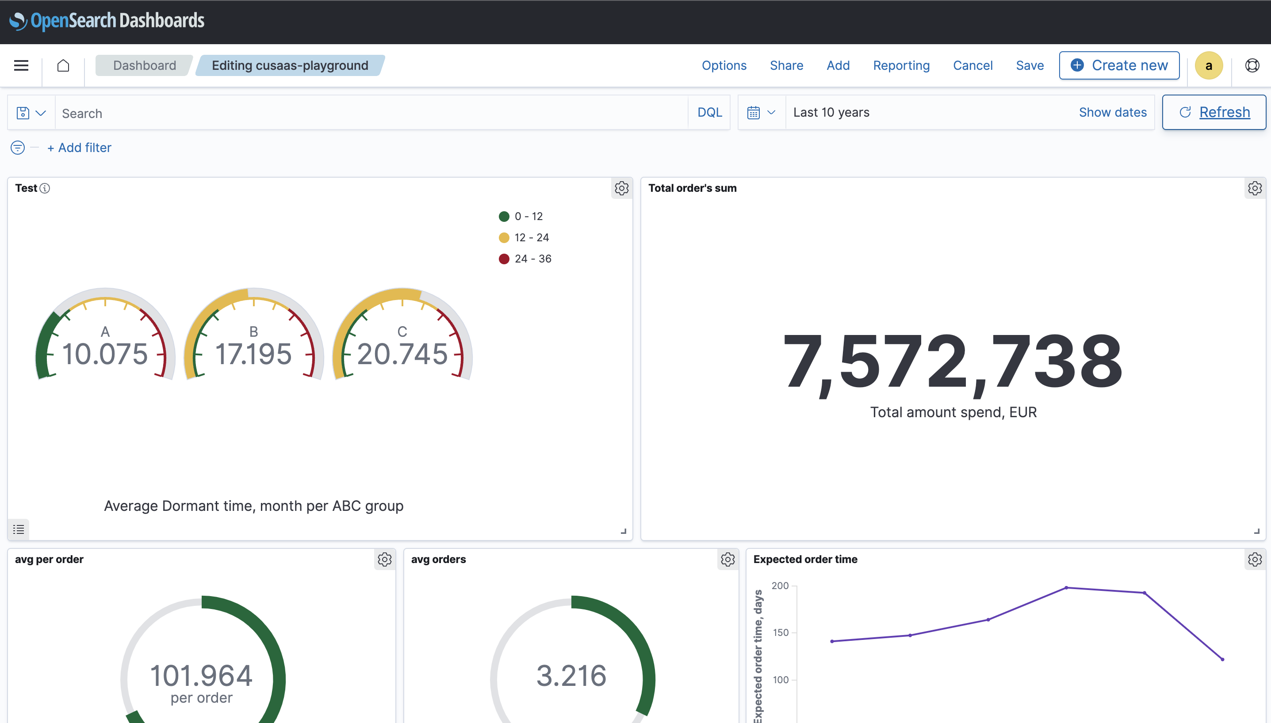
Task: Select the yellow 12 - 24 legend swatch
Action: click(504, 238)
